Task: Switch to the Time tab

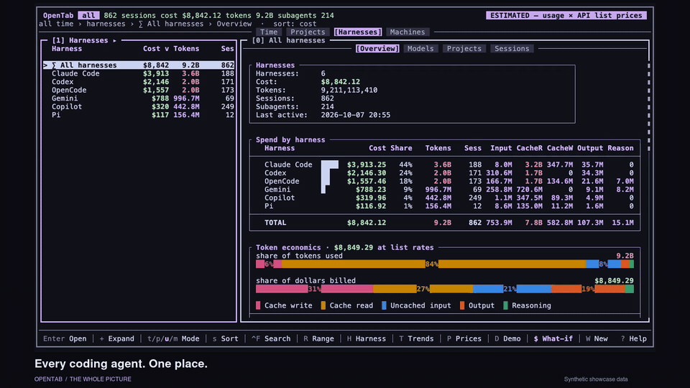Action: pos(268,32)
